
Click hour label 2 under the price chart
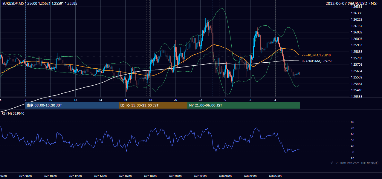point(250,100)
